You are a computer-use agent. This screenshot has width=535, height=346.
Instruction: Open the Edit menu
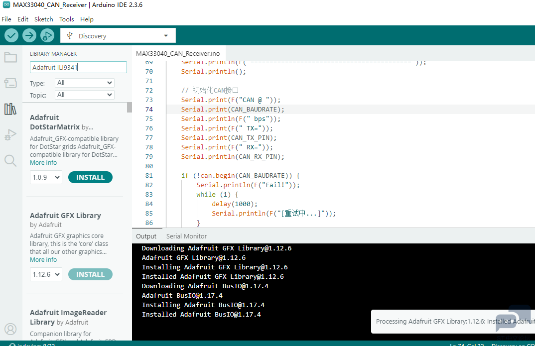[x=23, y=19]
